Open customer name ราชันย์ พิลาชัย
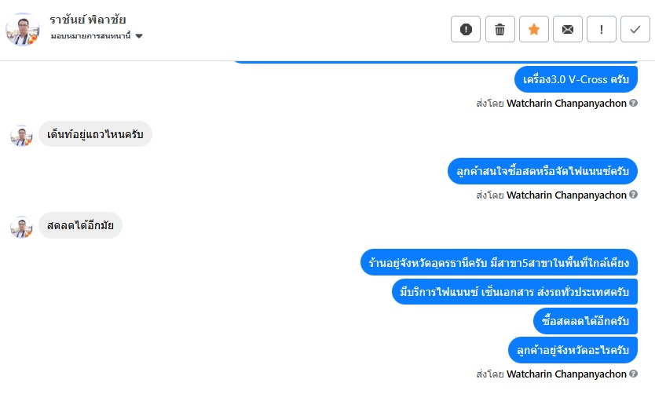Viewport: 655px width, 394px height. (87, 20)
